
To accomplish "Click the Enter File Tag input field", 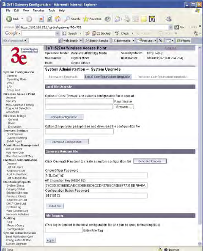I will coord(64,230).
